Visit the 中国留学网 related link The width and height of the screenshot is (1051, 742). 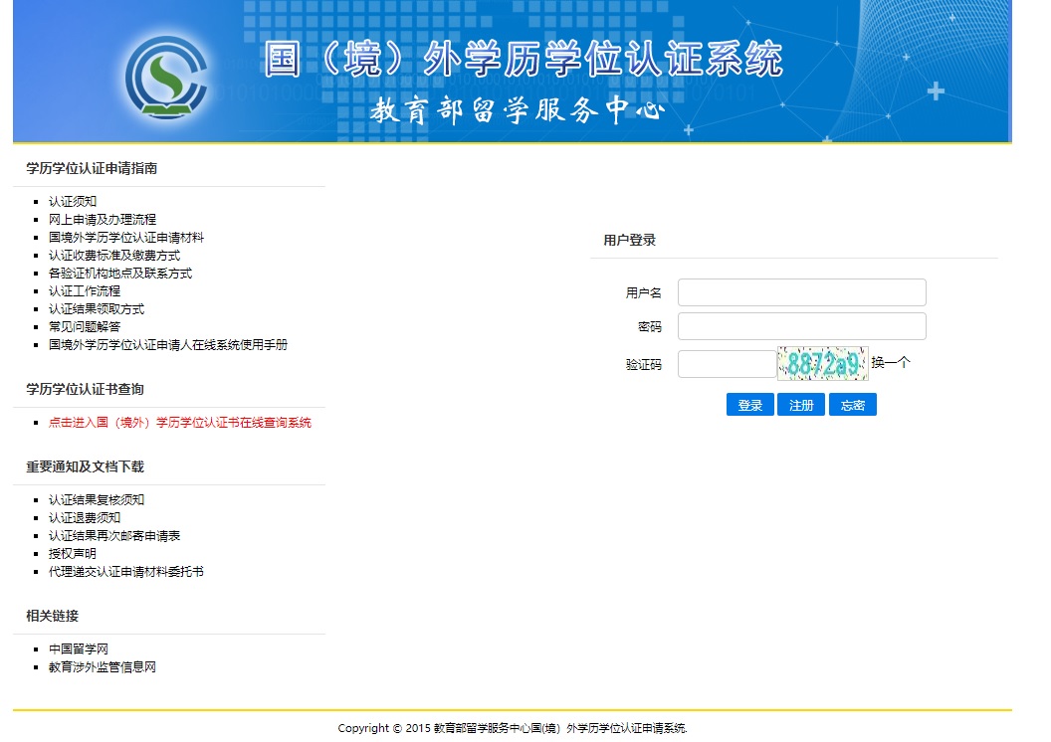click(x=79, y=649)
